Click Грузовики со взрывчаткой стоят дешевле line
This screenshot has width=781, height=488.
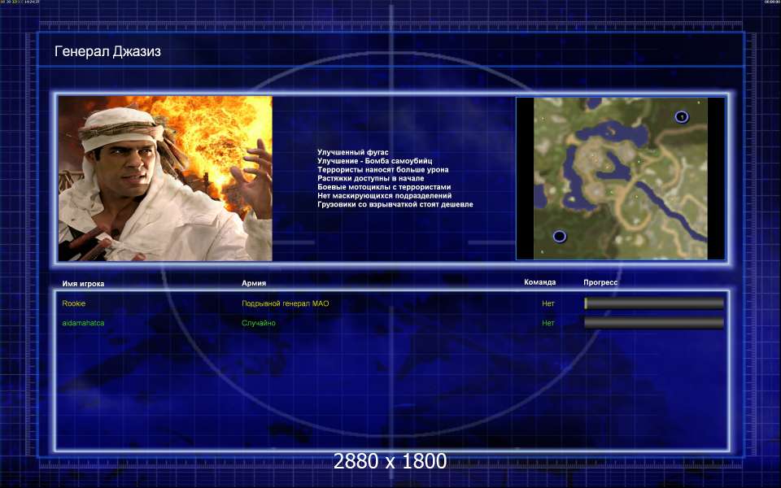click(x=395, y=204)
